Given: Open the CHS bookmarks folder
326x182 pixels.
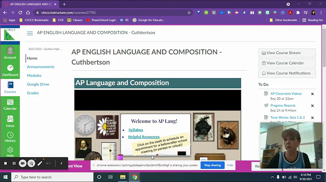Looking at the screenshot, I should pos(58,20).
